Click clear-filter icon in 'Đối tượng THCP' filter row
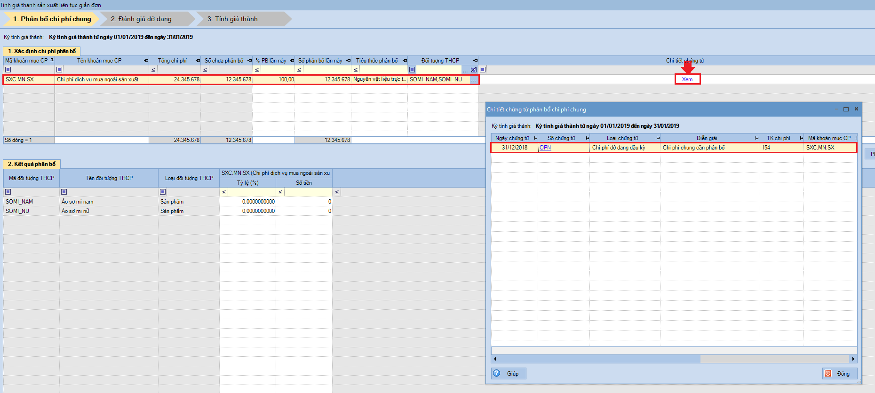Image resolution: width=875 pixels, height=393 pixels. 473,70
